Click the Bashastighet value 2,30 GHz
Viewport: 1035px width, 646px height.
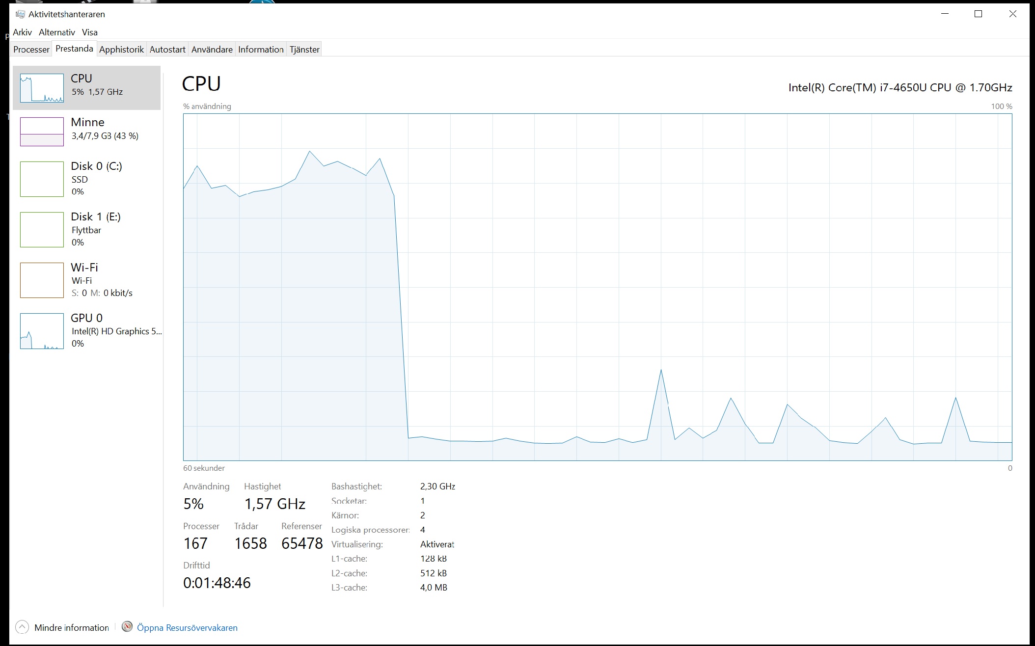point(437,486)
